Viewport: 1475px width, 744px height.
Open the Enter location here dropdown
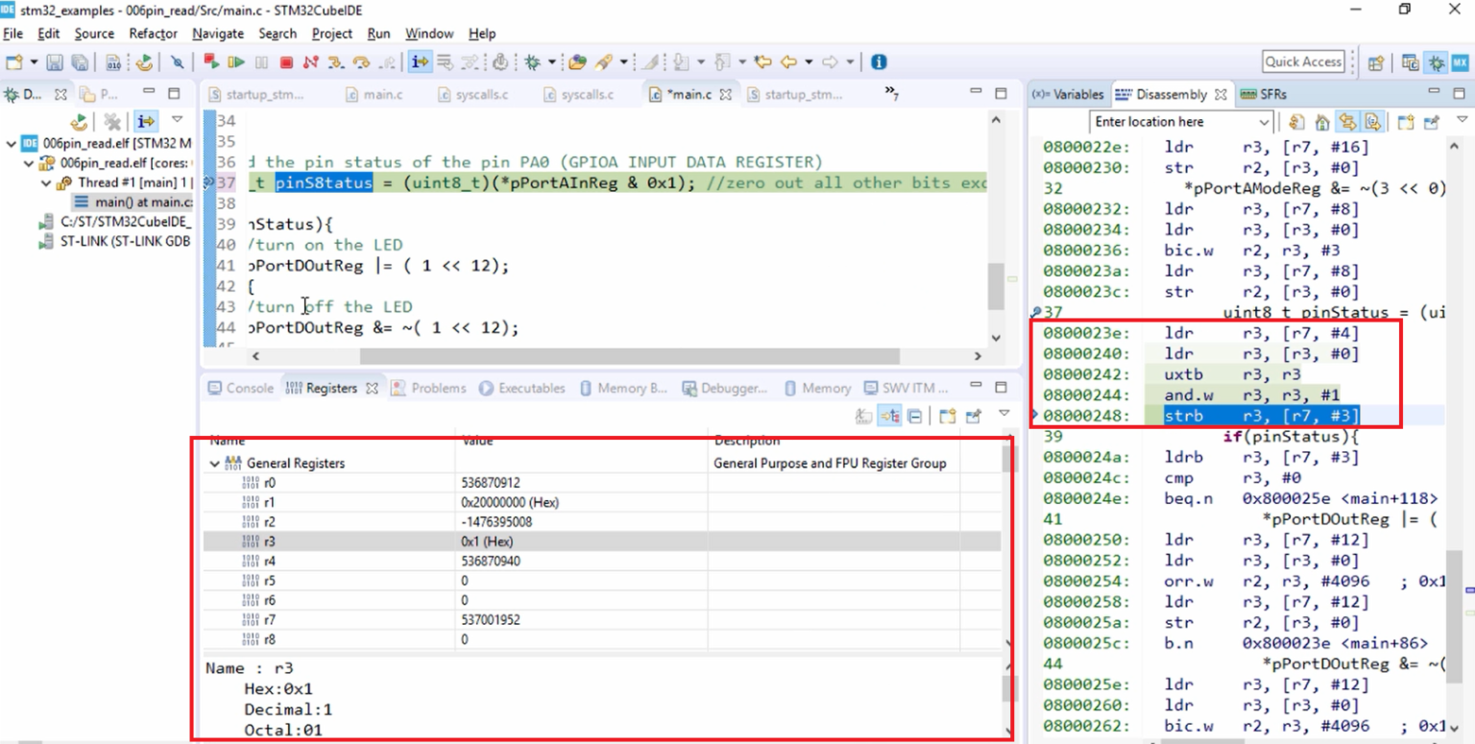point(1263,122)
